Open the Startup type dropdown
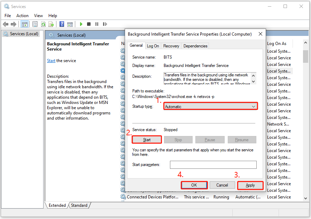Screen dimensions: 311x219 tap(210, 106)
